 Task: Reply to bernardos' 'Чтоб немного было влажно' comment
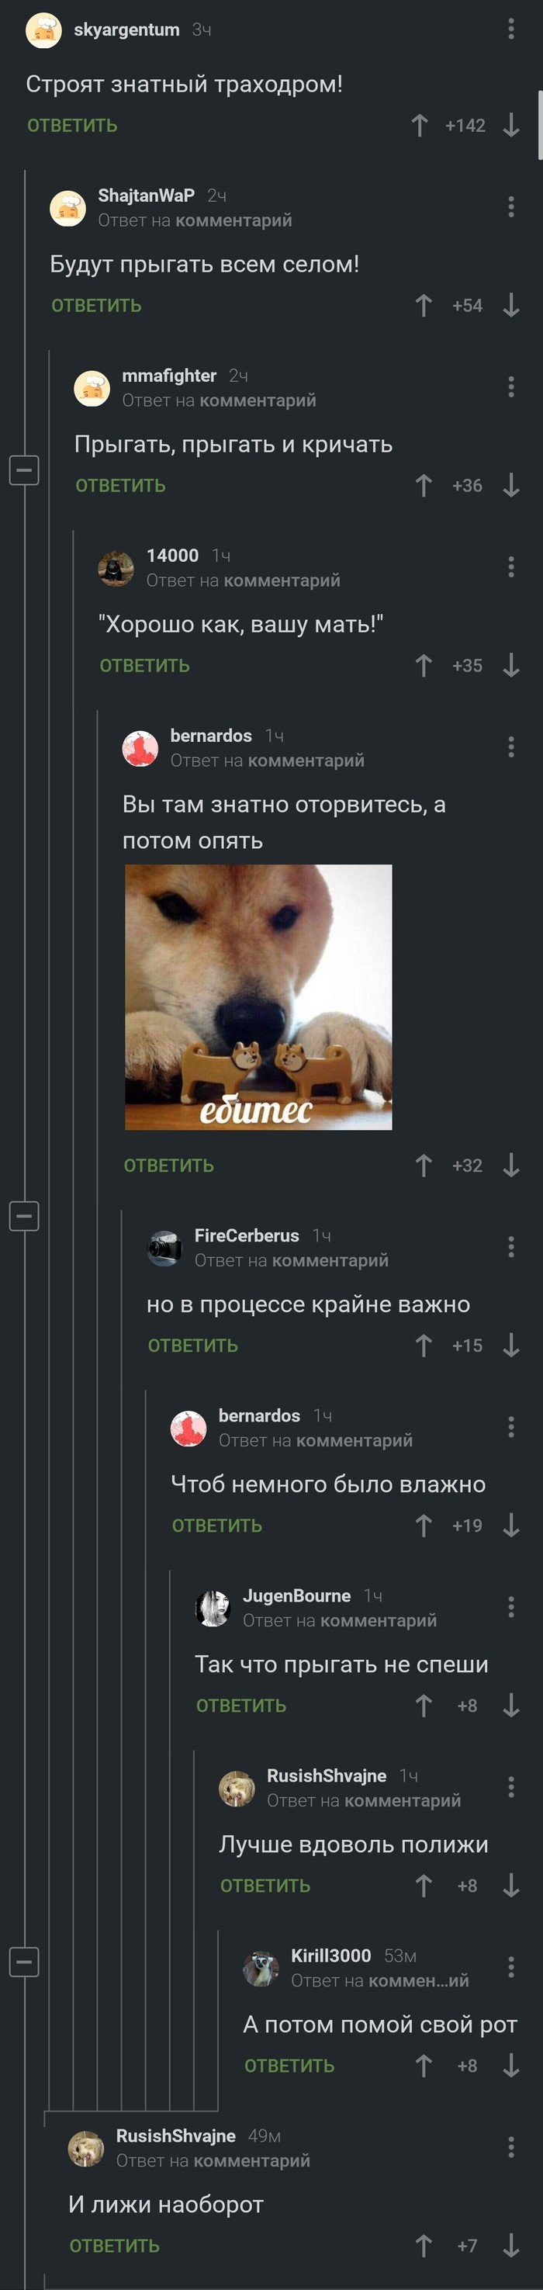pos(217,1526)
